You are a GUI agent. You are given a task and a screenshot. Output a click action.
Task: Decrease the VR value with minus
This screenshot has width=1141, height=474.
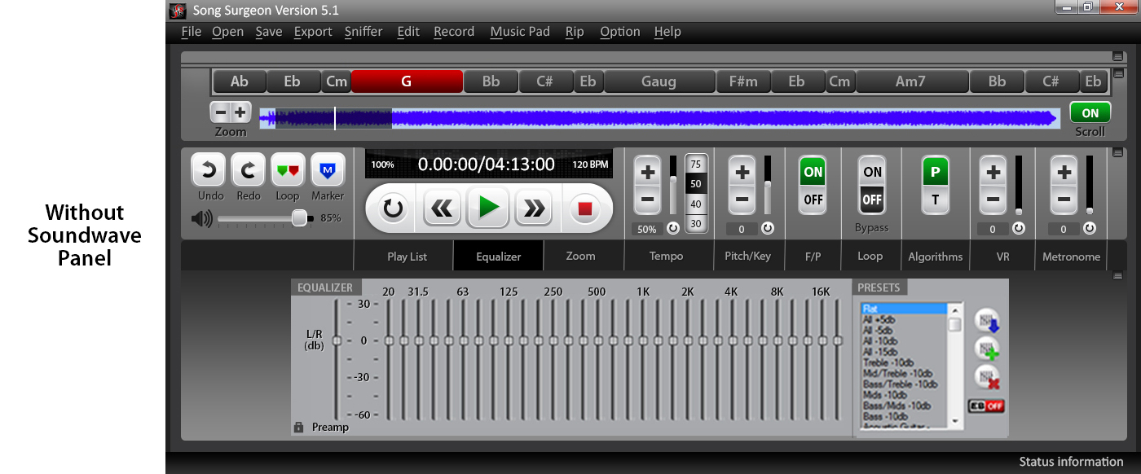coord(993,199)
